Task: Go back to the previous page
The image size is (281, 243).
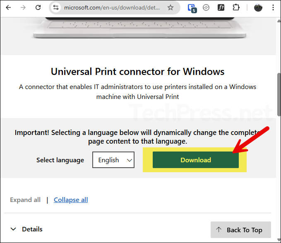Action: click(x=8, y=7)
